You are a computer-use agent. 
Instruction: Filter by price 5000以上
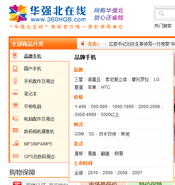tap(110, 115)
